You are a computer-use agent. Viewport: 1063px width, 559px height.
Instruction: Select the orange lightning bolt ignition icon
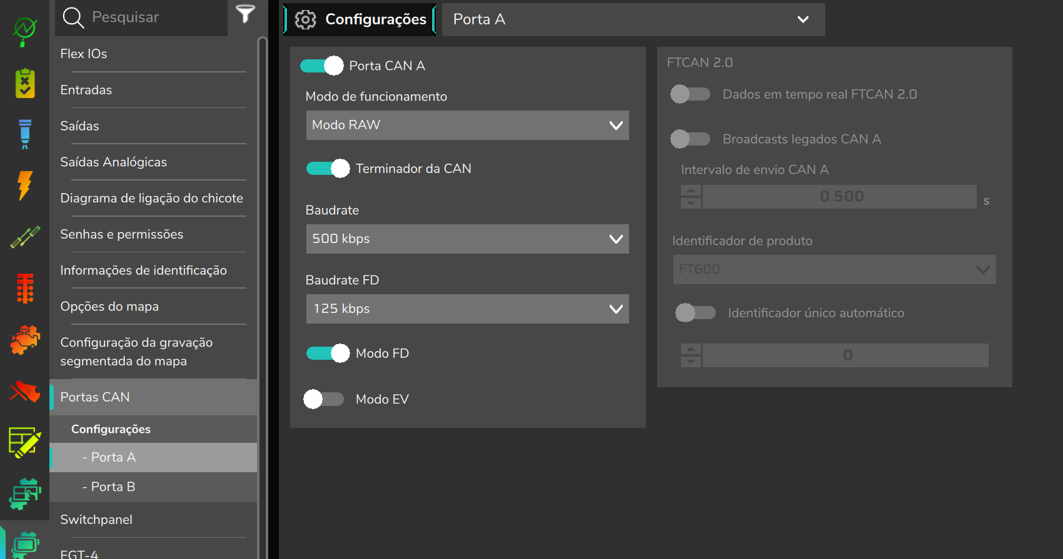(x=25, y=186)
